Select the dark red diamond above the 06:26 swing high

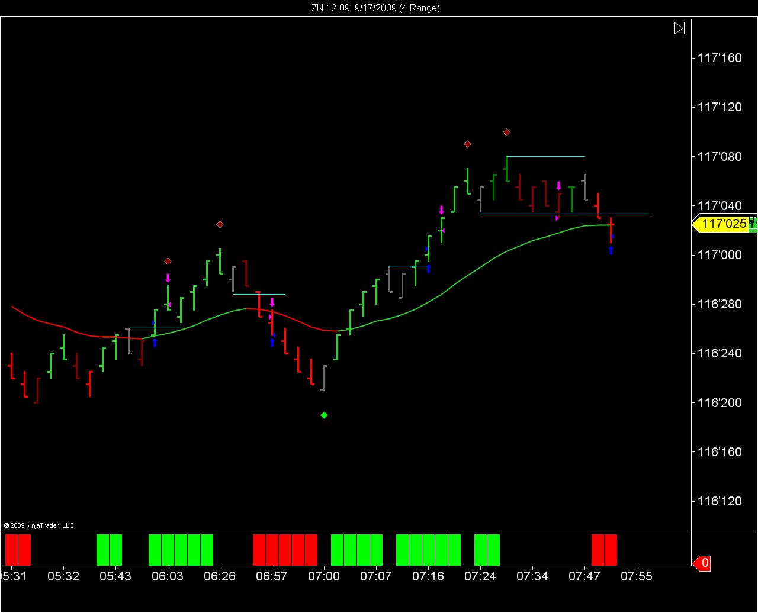tap(220, 225)
